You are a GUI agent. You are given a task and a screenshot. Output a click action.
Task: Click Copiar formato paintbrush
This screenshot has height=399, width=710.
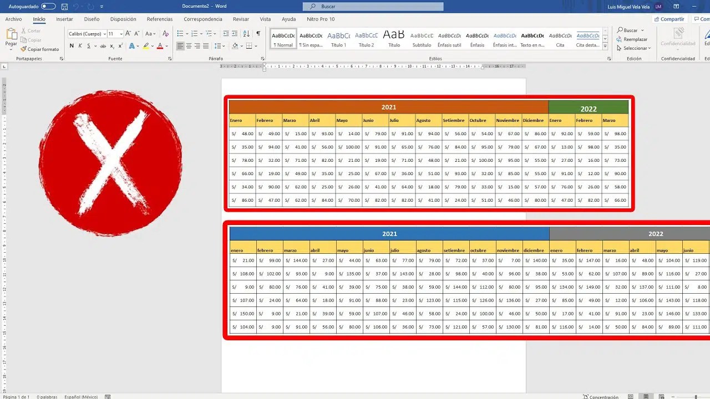pyautogui.click(x=40, y=49)
